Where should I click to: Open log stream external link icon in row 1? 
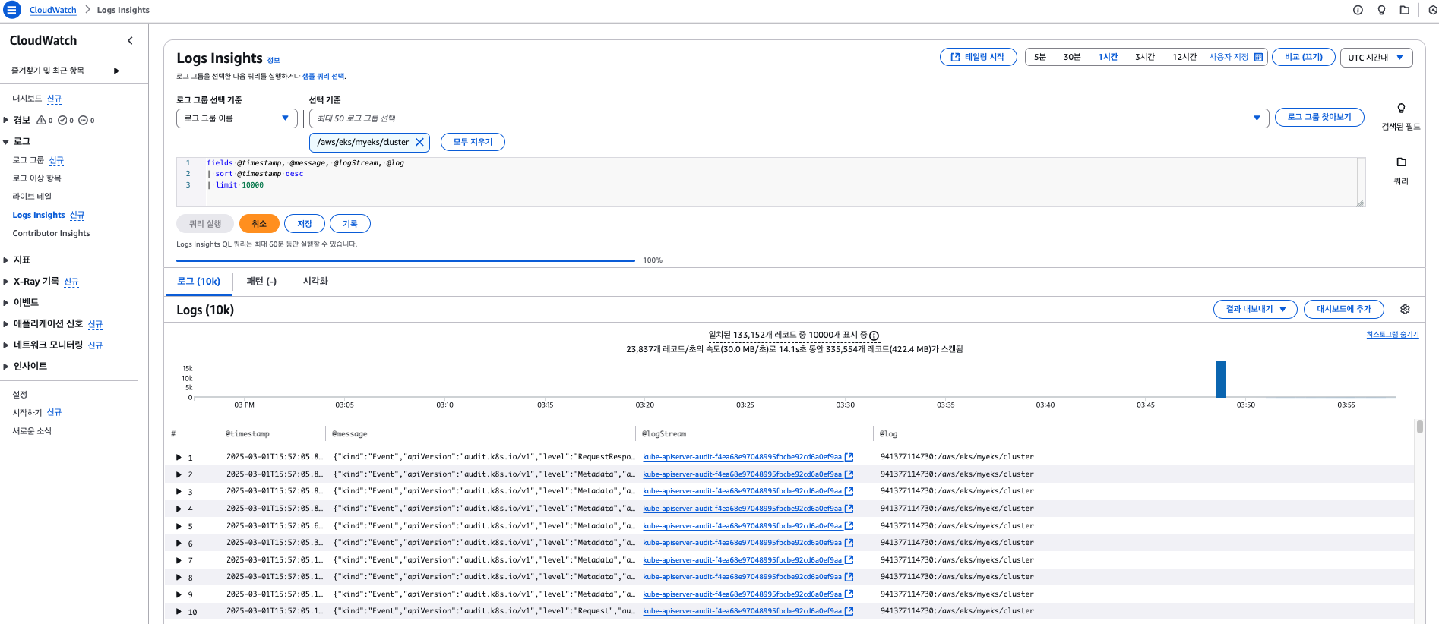click(849, 457)
